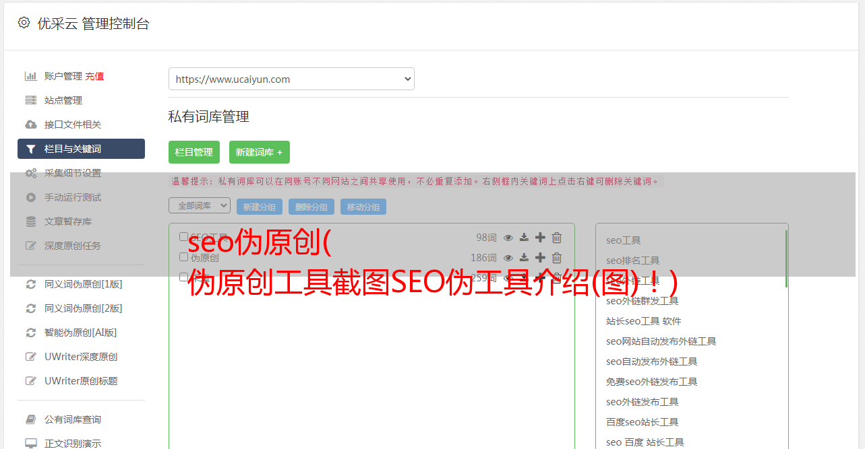Click the refresh icon beside 同义词伪原创[1版]

[x=31, y=284]
